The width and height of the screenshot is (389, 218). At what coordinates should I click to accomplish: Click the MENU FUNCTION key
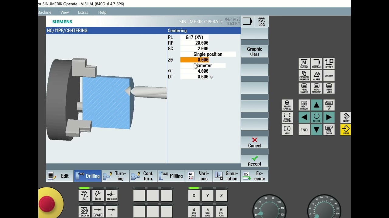pyautogui.click(x=316, y=88)
